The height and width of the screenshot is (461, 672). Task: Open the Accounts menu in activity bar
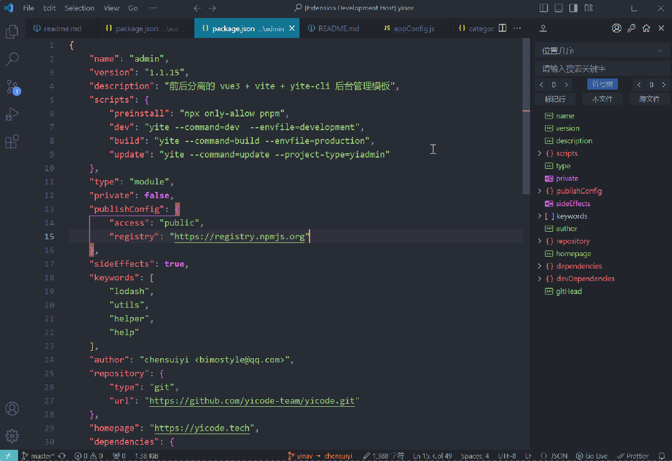pyautogui.click(x=12, y=409)
